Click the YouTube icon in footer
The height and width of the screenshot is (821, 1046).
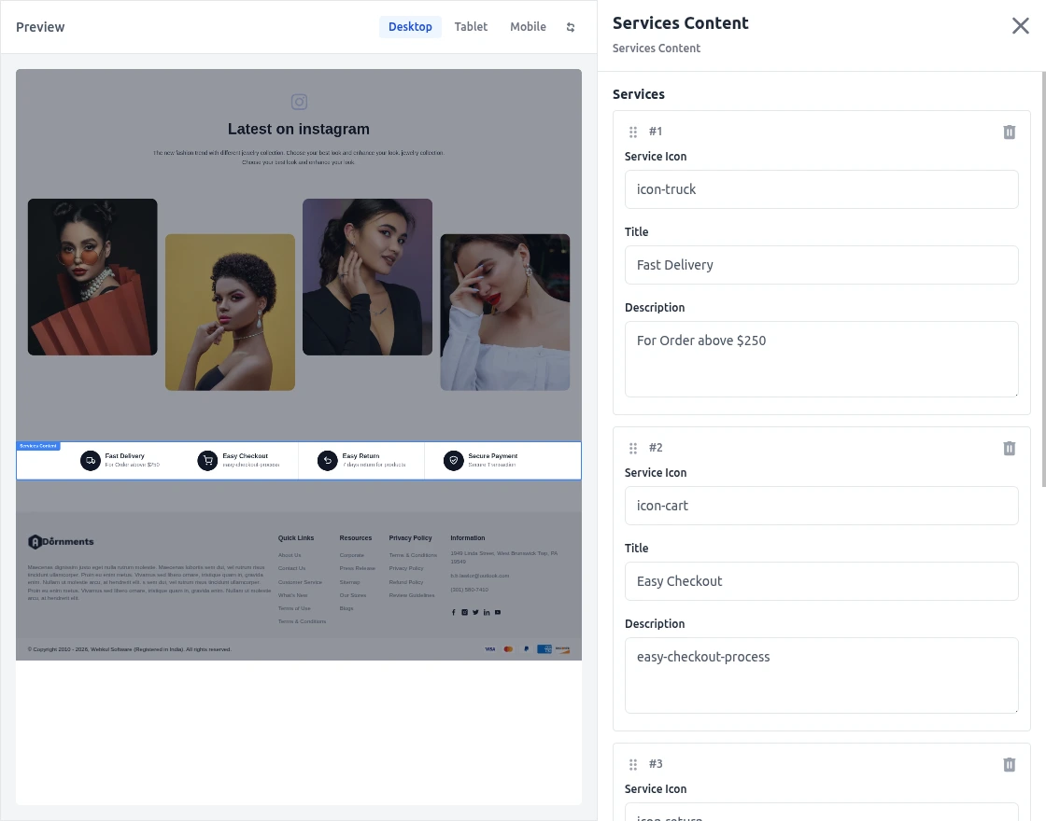[498, 612]
